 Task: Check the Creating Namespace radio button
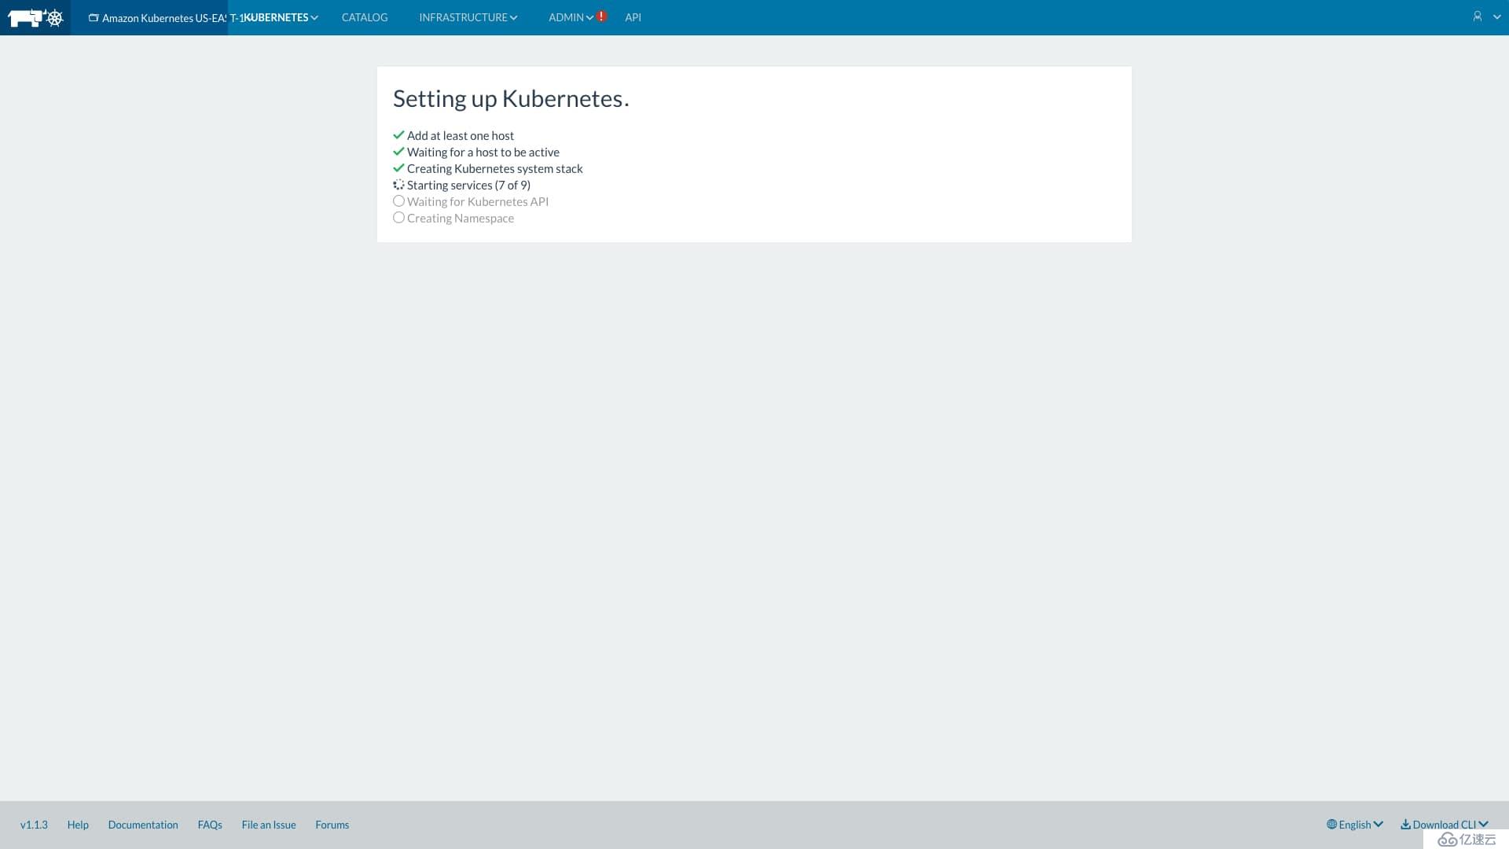[399, 218]
